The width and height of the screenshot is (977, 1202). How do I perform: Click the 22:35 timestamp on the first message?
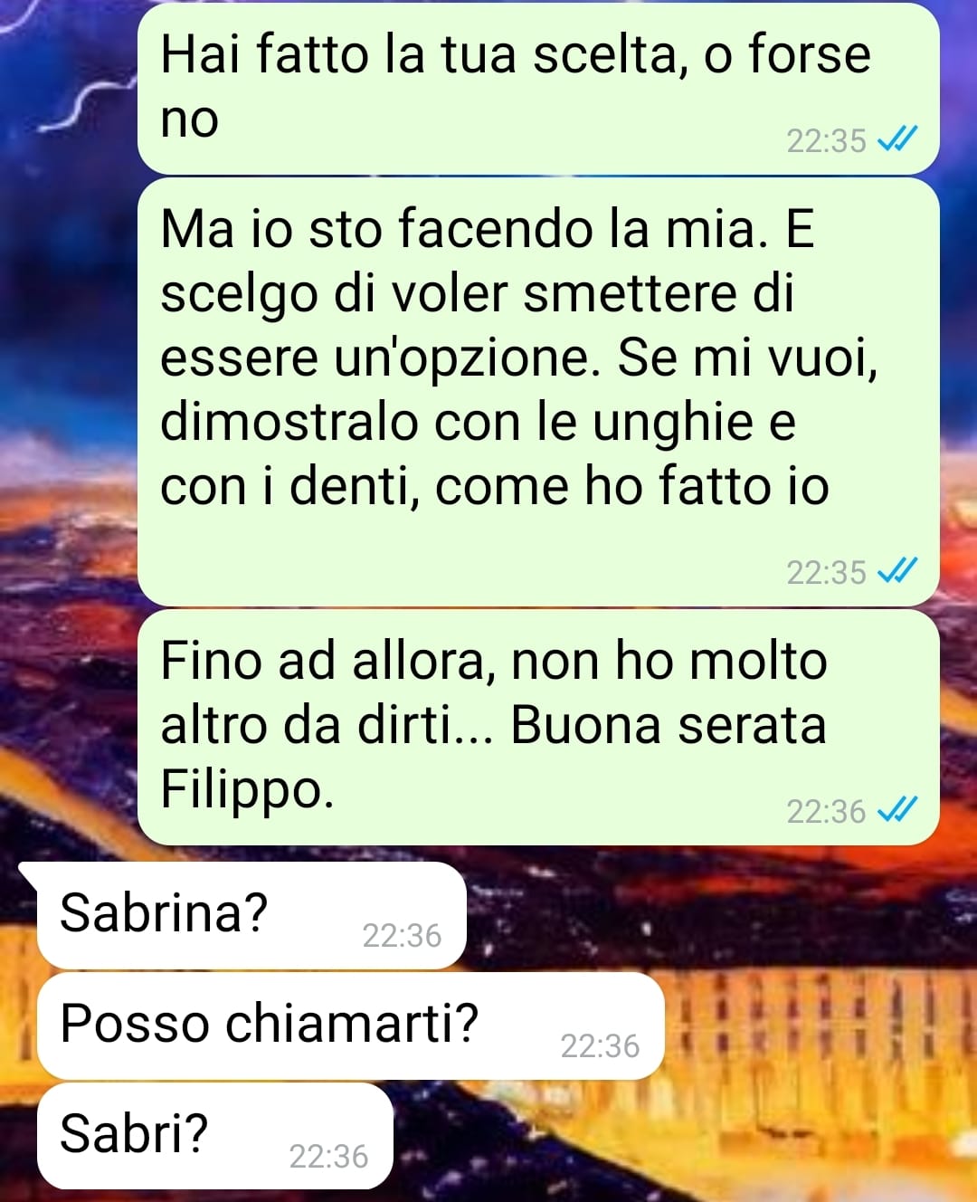point(826,141)
